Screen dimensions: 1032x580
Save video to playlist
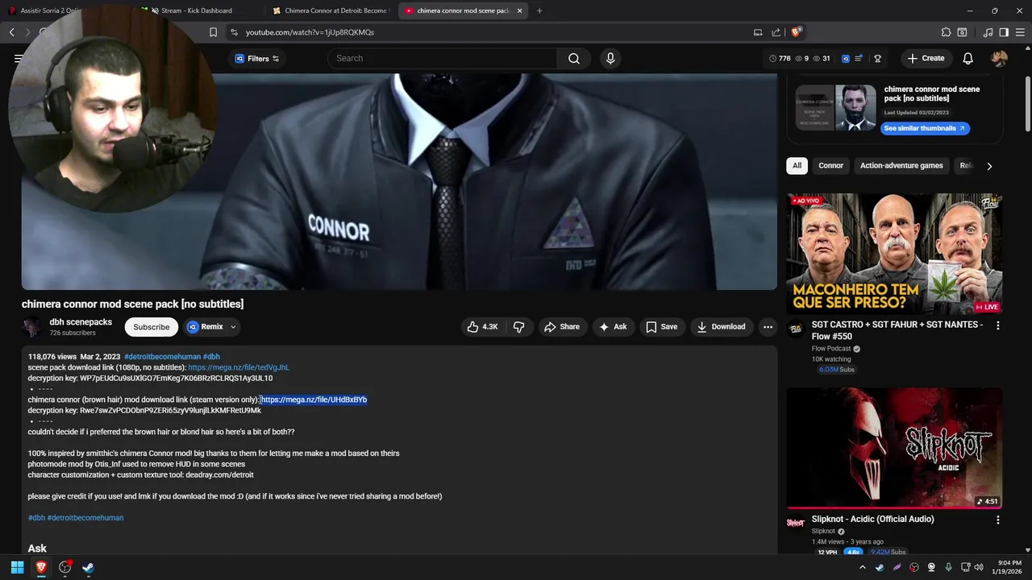point(661,326)
